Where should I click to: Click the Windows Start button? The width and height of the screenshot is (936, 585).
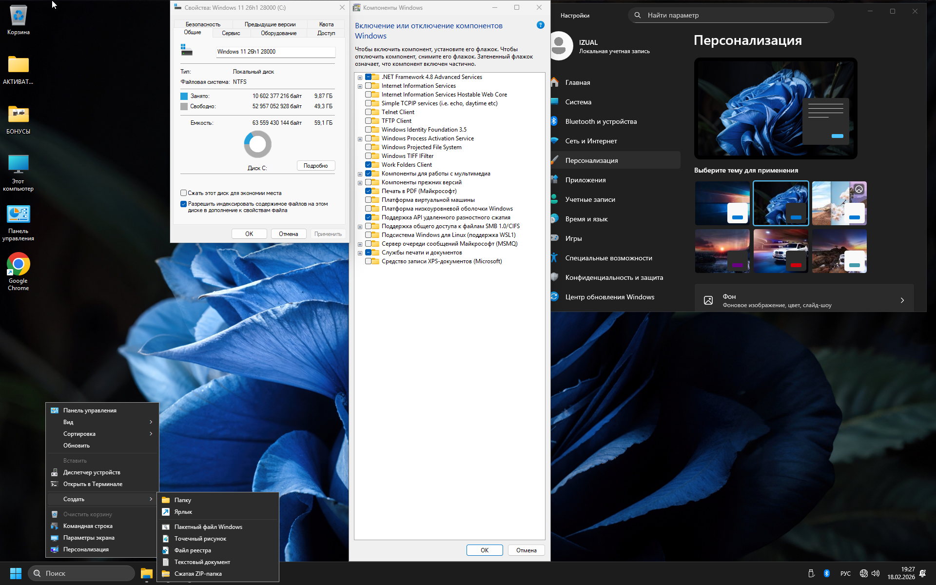pos(16,573)
